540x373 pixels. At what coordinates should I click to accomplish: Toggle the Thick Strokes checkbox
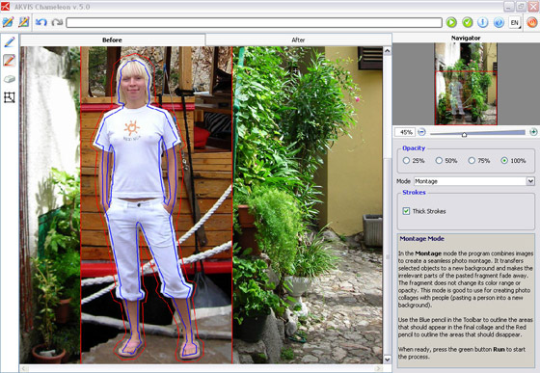coord(406,211)
